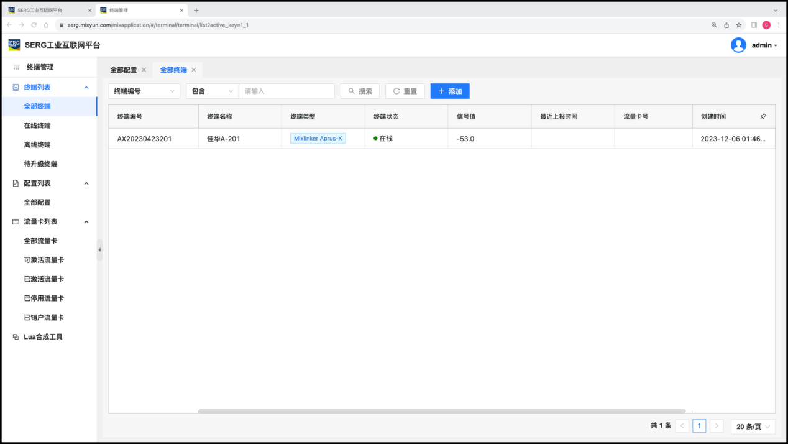Image resolution: width=788 pixels, height=444 pixels.
Task: Click the pin icon in 创建时间 column header
Action: click(x=763, y=116)
